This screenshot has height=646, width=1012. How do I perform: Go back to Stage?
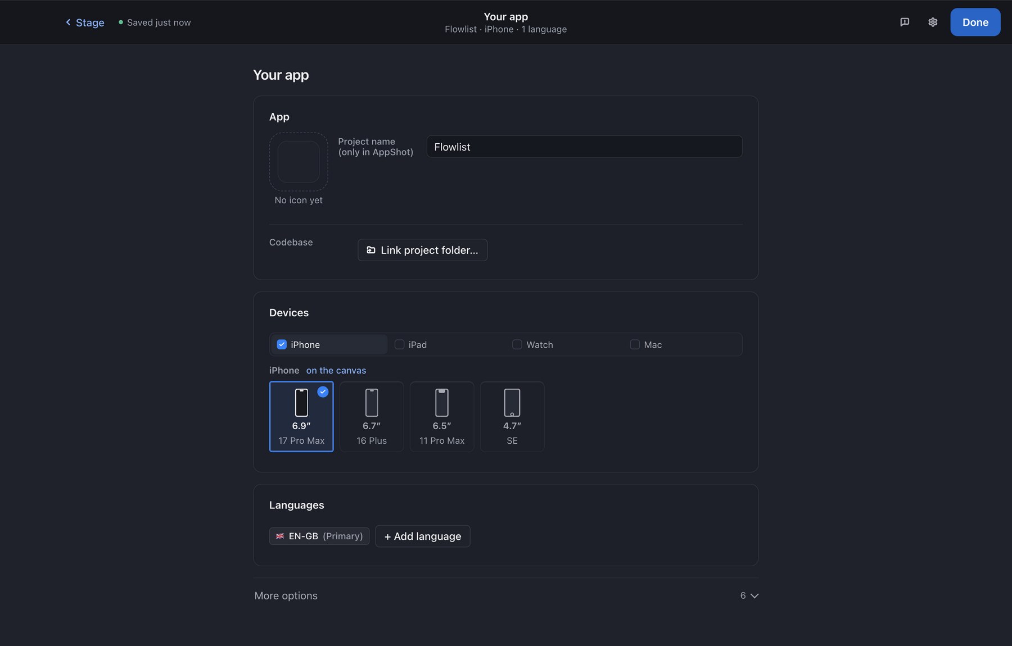coord(85,22)
